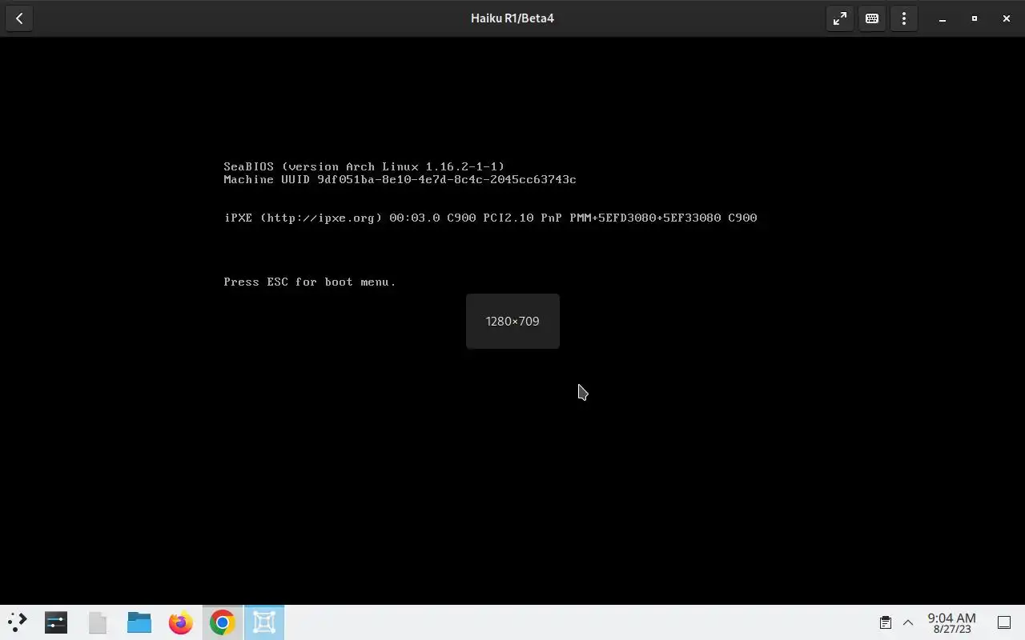Open the clipboard tray icon
This screenshot has width=1025, height=640.
click(886, 622)
